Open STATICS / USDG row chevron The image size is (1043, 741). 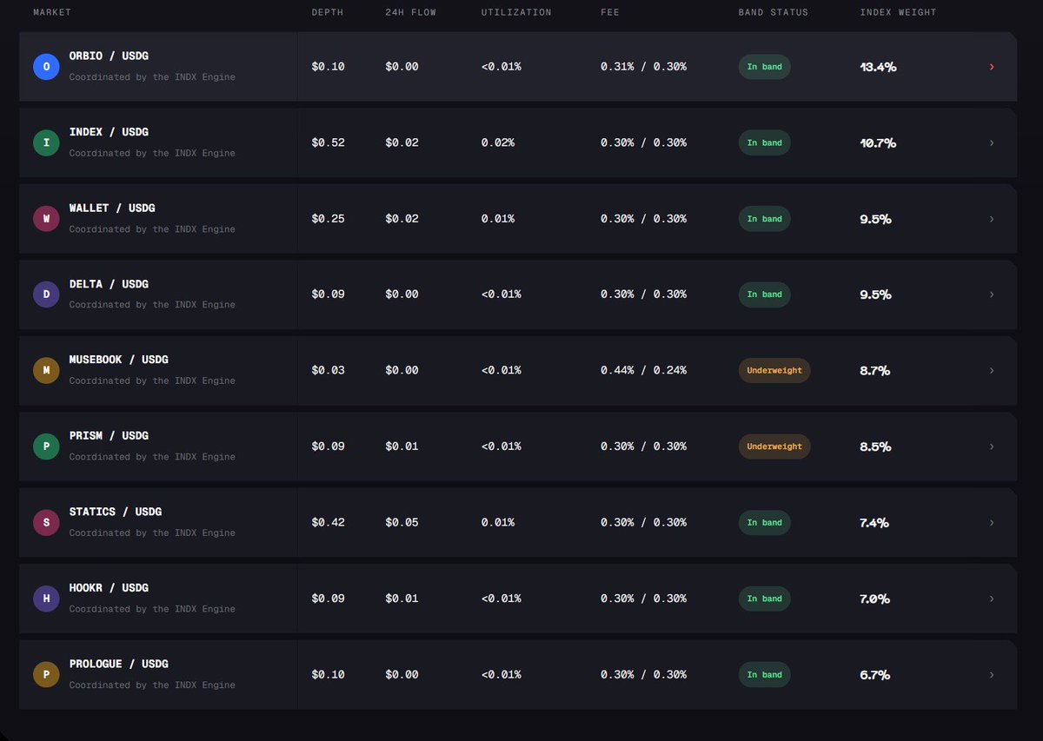tap(992, 523)
